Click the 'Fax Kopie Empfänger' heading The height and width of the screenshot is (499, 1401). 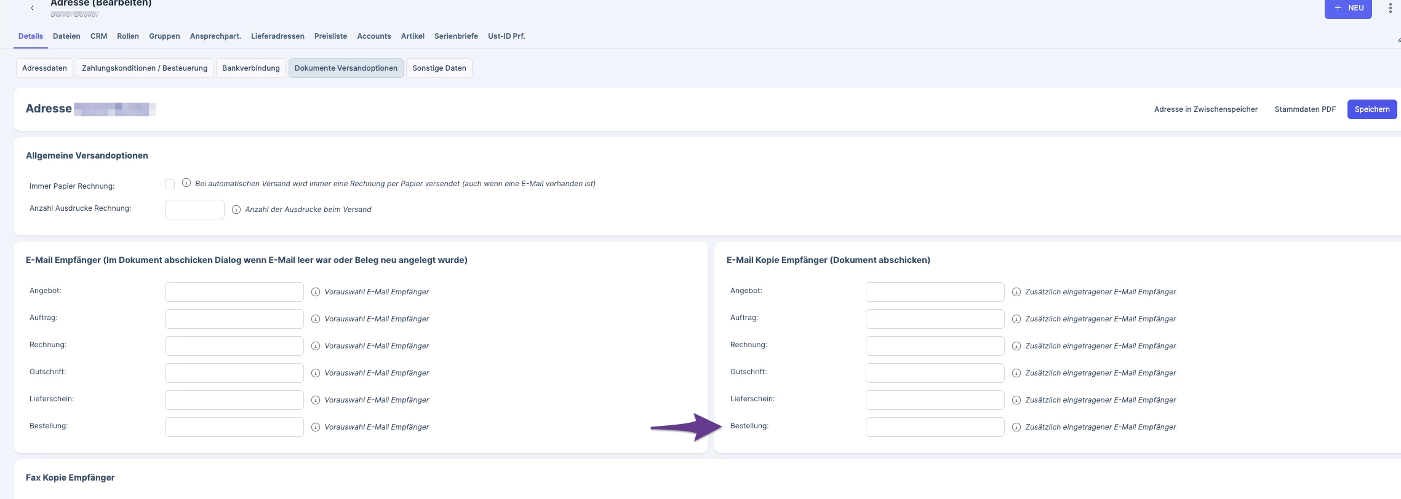(x=70, y=477)
